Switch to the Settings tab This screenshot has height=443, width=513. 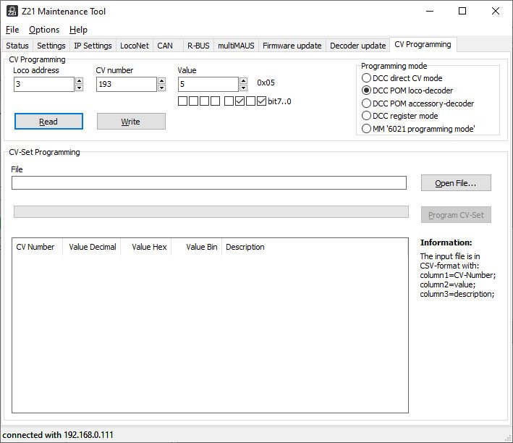pos(51,46)
